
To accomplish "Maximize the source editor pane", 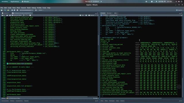I will [x=97, y=13].
